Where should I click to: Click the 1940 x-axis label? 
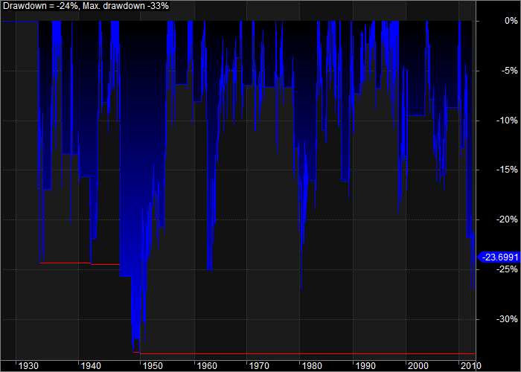coord(91,366)
